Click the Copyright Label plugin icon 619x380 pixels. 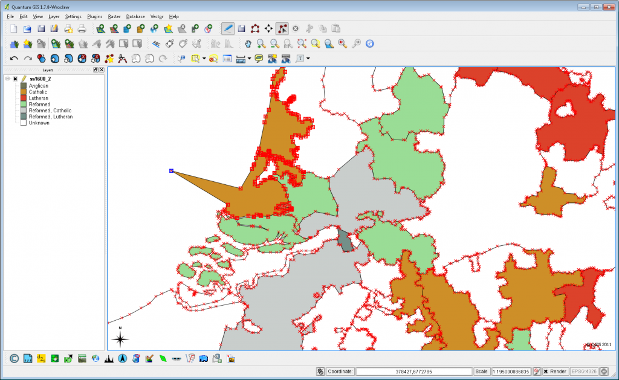15,359
